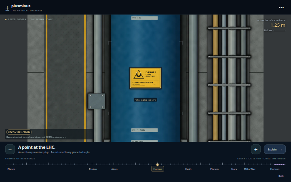Click the 'the same point' label

(x=145, y=100)
